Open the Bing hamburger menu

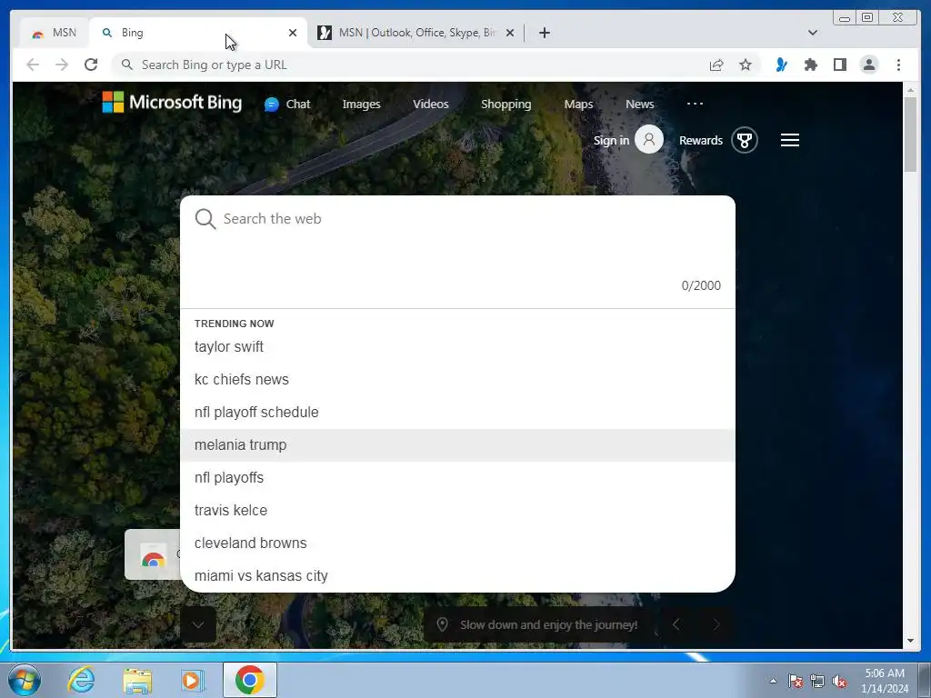point(790,140)
